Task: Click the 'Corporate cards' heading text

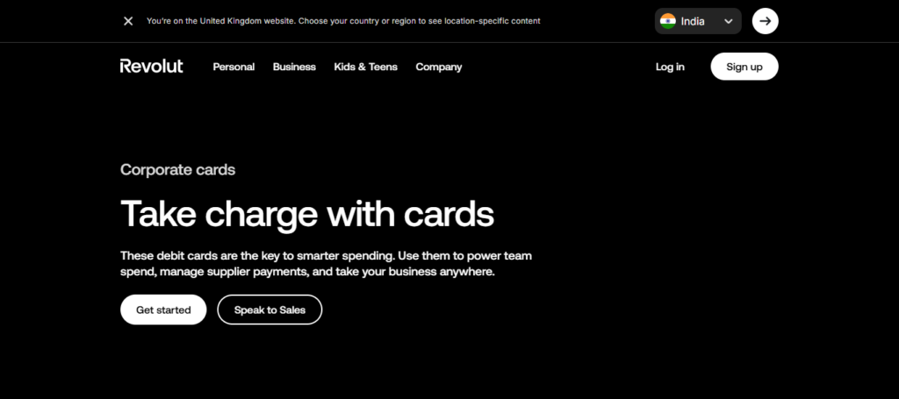Action: pos(177,170)
